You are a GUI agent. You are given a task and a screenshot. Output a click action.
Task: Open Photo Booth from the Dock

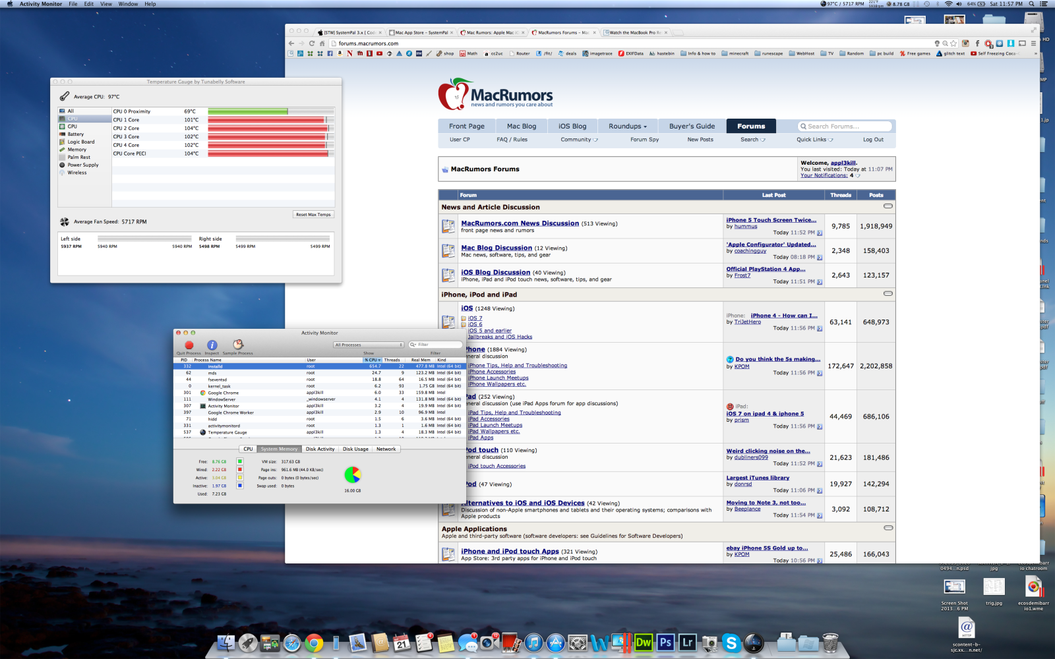click(x=512, y=643)
